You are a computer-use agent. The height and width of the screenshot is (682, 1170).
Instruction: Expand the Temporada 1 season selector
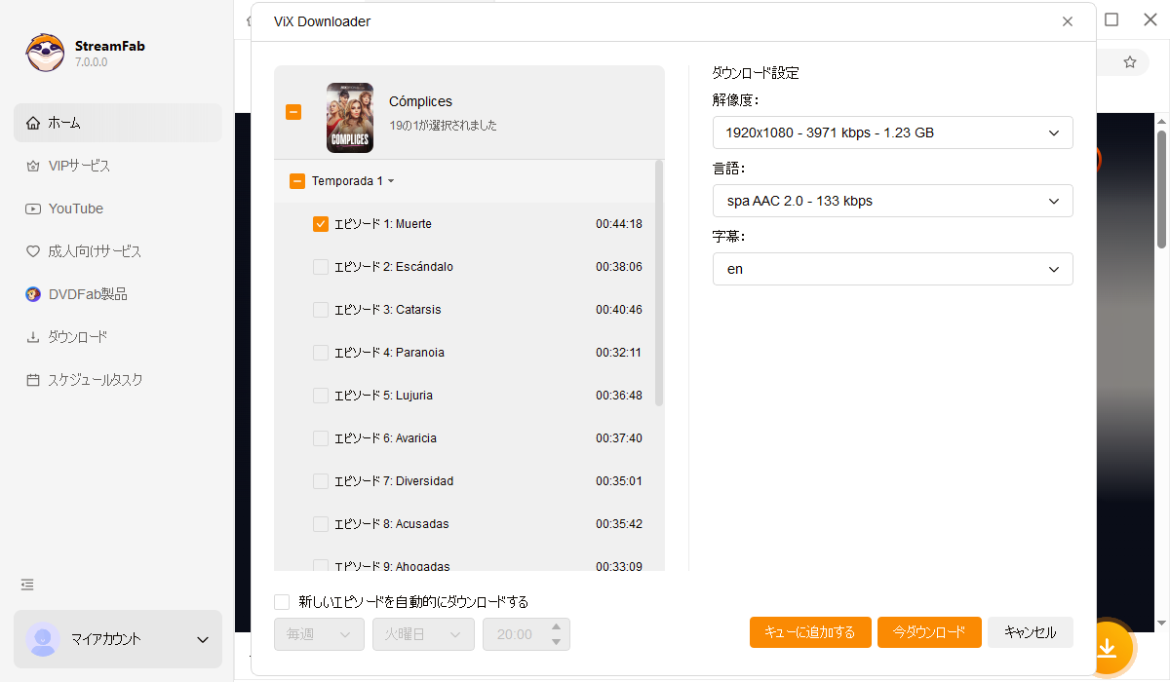(x=393, y=180)
